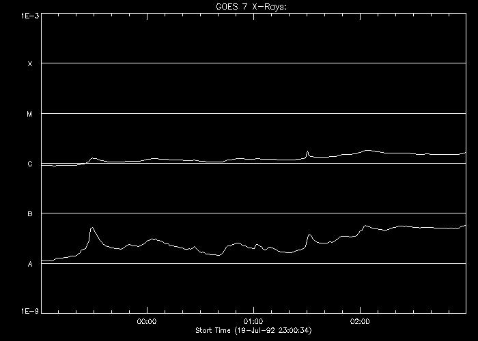Click the "Start Time (19-Jul-92 23:00:34)" caption
This screenshot has width=478, height=341.
(x=253, y=330)
